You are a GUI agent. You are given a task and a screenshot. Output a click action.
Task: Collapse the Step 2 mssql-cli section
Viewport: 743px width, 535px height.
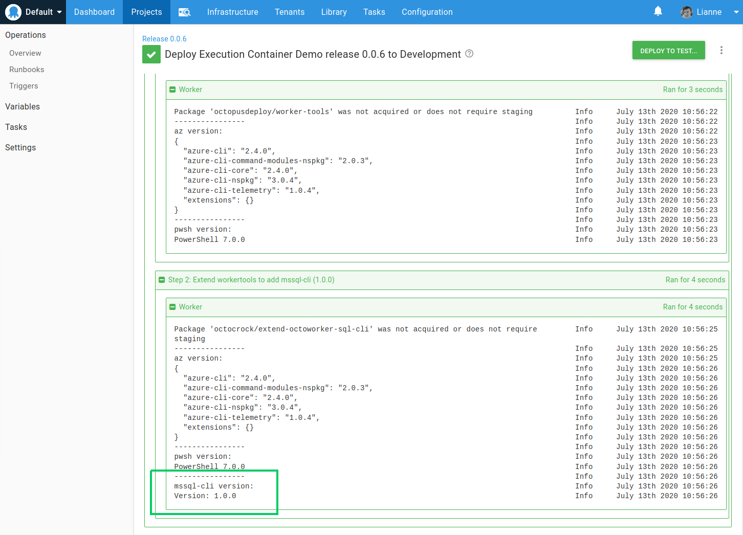[162, 280]
